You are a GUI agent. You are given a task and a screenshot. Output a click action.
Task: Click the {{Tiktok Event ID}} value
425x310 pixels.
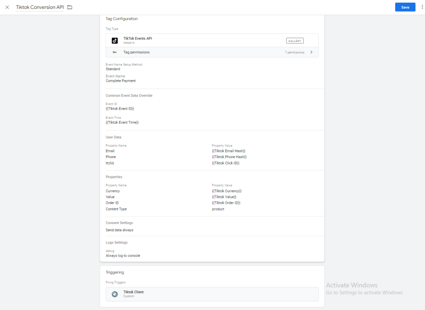click(x=120, y=109)
